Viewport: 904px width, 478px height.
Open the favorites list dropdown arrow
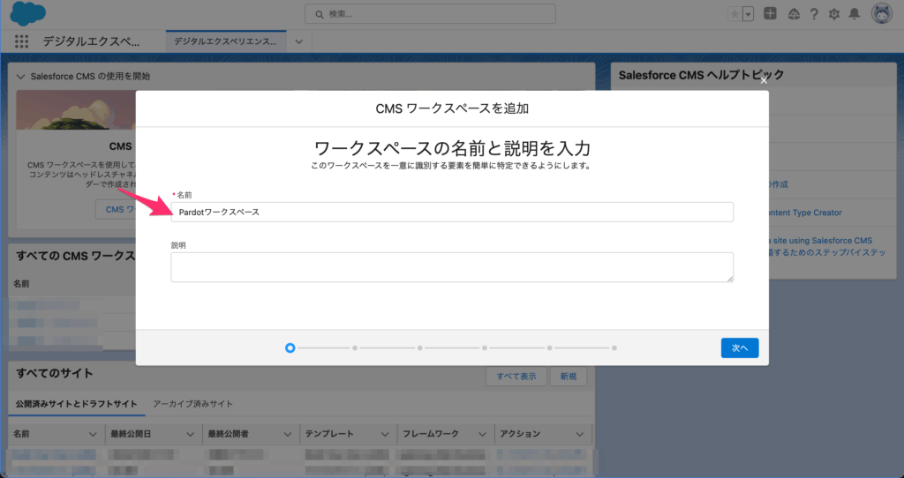748,14
